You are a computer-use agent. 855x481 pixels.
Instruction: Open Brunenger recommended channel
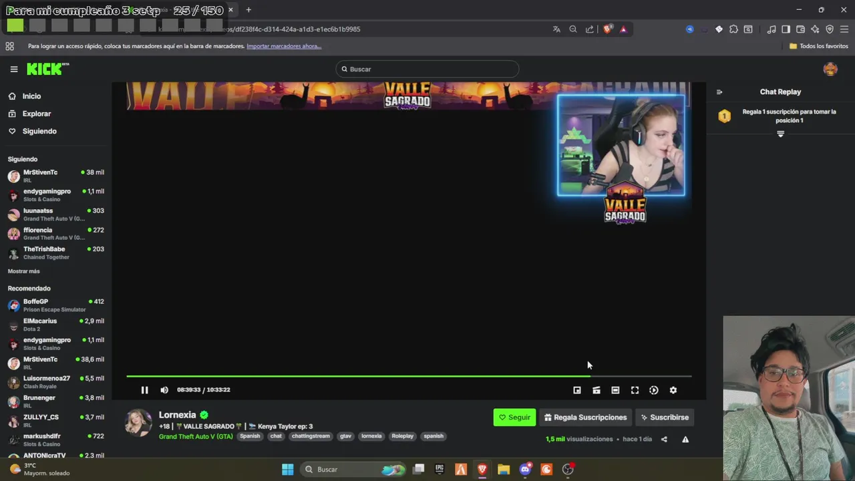(56, 402)
